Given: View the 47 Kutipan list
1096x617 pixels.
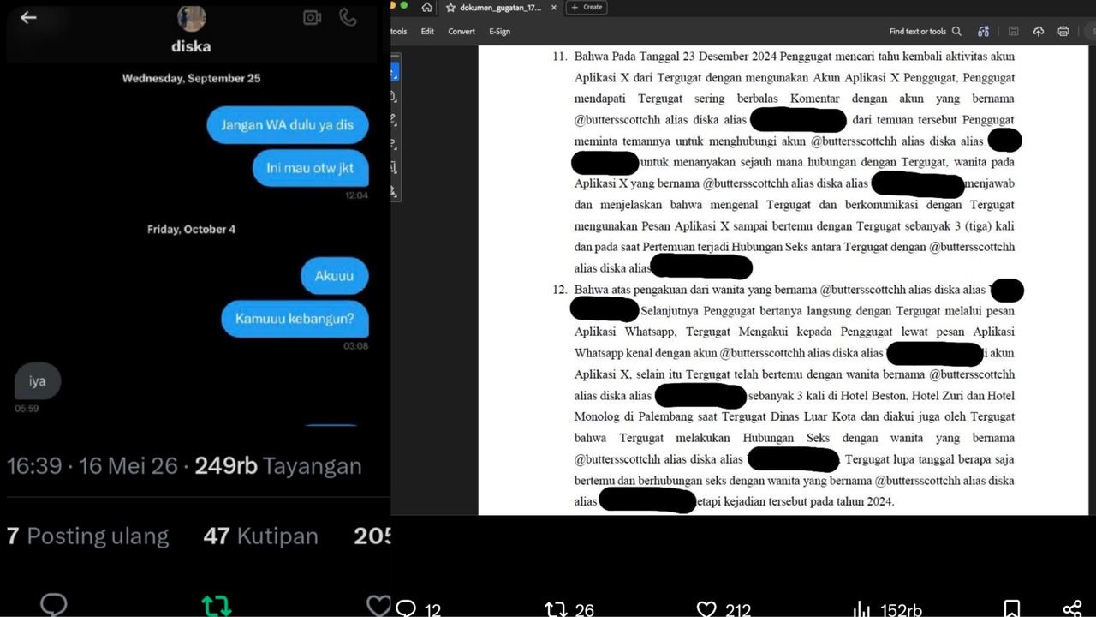Looking at the screenshot, I should pyautogui.click(x=260, y=536).
